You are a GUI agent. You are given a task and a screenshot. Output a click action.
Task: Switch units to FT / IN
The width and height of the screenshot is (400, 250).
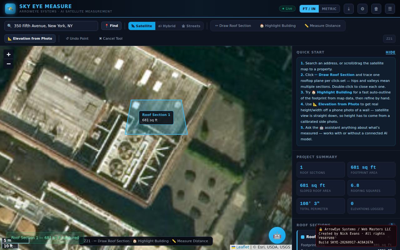[309, 9]
